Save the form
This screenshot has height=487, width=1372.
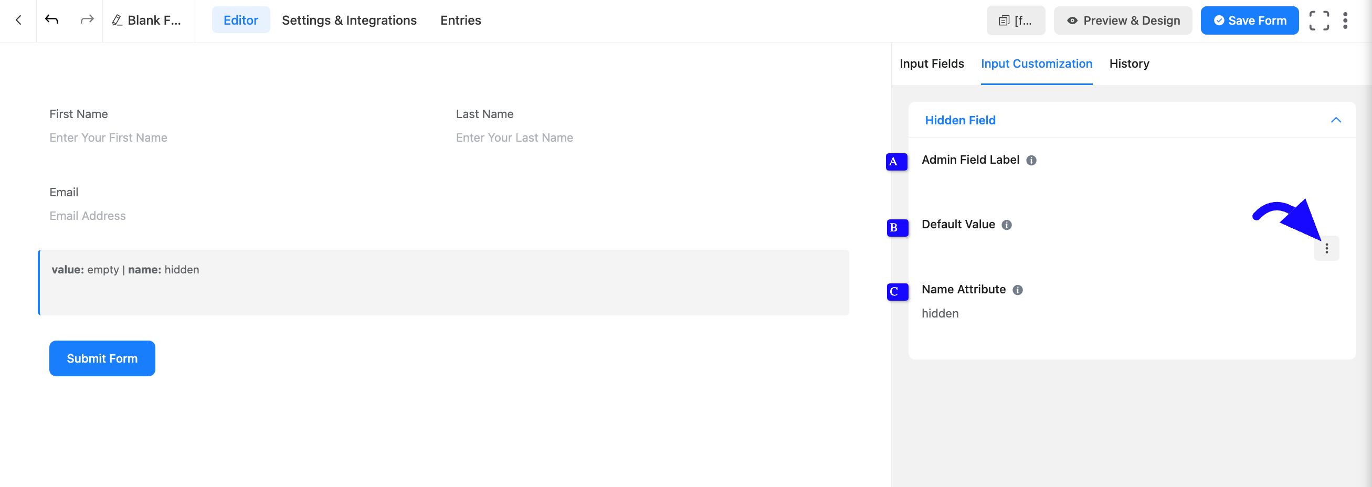(x=1250, y=21)
